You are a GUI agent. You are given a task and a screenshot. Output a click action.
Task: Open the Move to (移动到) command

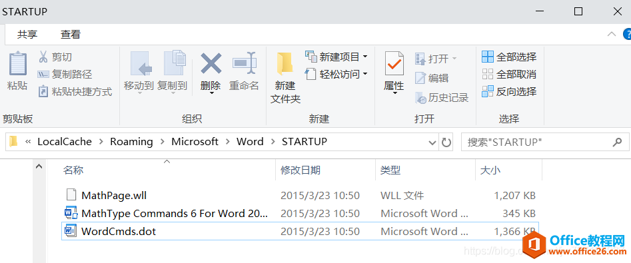click(139, 73)
